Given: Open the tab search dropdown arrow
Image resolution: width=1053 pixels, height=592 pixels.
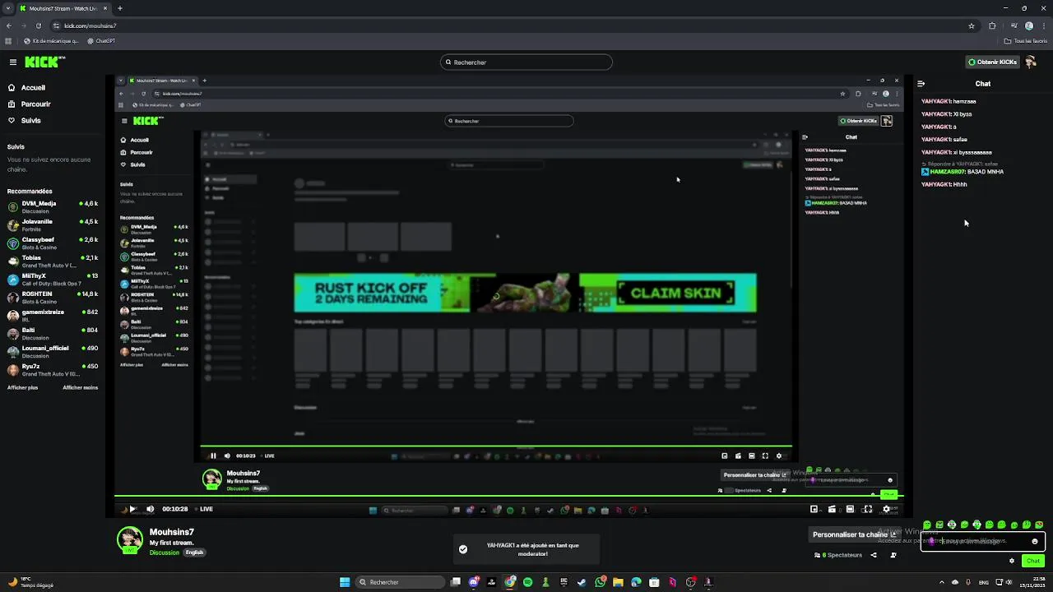Looking at the screenshot, I should pos(9,8).
